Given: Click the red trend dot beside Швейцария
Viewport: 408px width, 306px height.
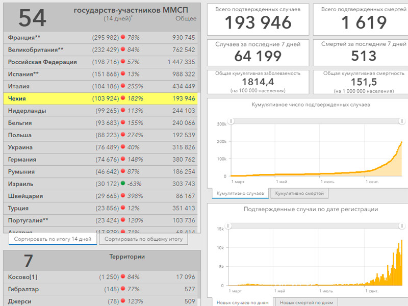Looking at the screenshot, I should 123,196.
